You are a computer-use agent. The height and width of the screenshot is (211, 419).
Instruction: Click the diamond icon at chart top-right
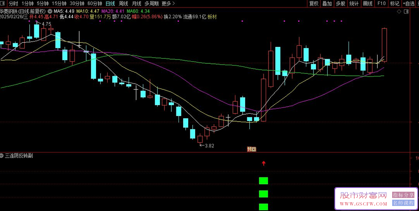pyautogui.click(x=399, y=11)
